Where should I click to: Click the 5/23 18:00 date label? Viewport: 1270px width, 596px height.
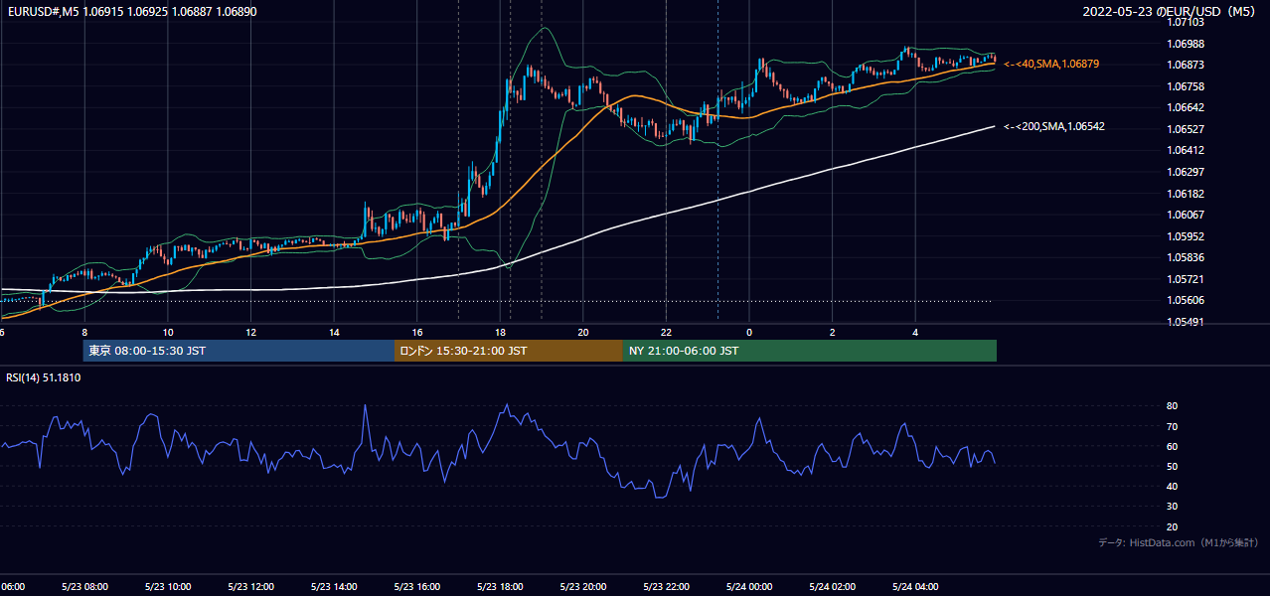[500, 587]
